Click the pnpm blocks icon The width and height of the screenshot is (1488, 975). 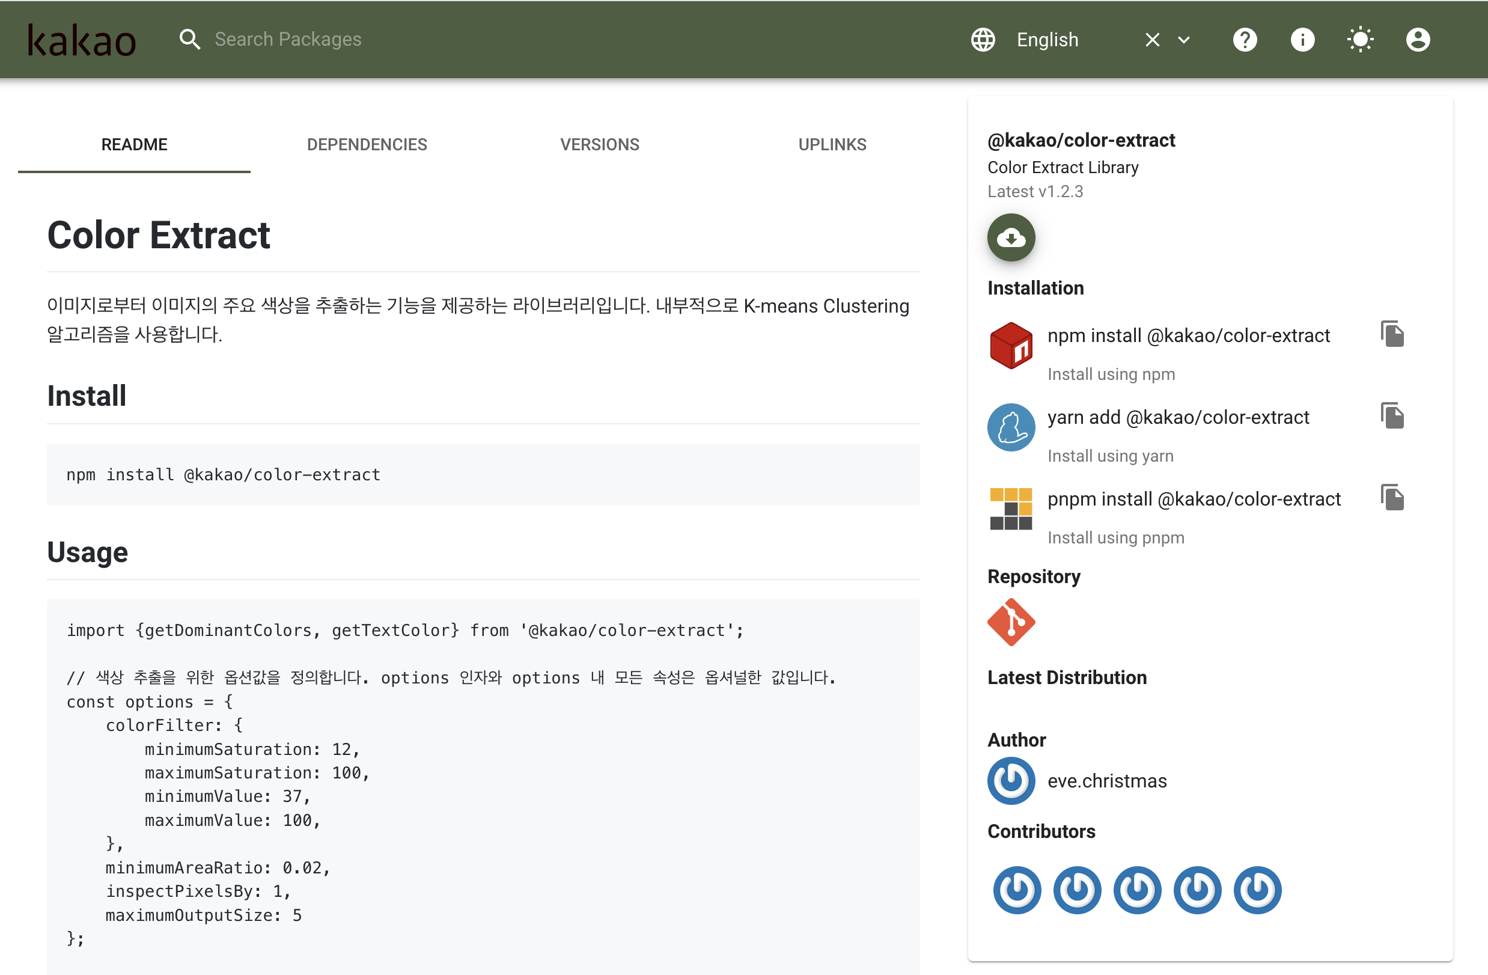click(1011, 509)
